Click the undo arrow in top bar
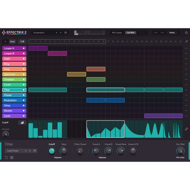The image size is (190, 190). (156, 32)
